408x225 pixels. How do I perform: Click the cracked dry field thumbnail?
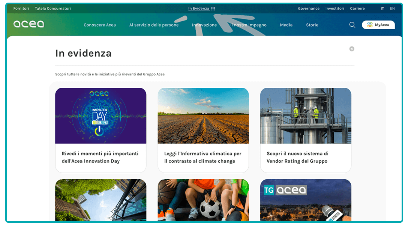coord(203,116)
